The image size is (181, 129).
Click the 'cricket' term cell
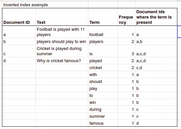(103, 67)
